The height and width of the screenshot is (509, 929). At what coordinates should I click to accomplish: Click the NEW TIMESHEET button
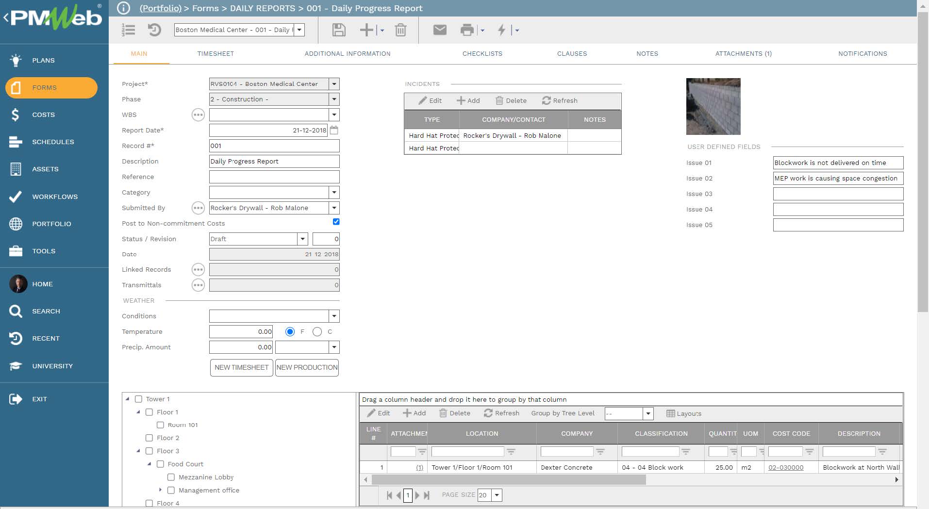coord(241,367)
